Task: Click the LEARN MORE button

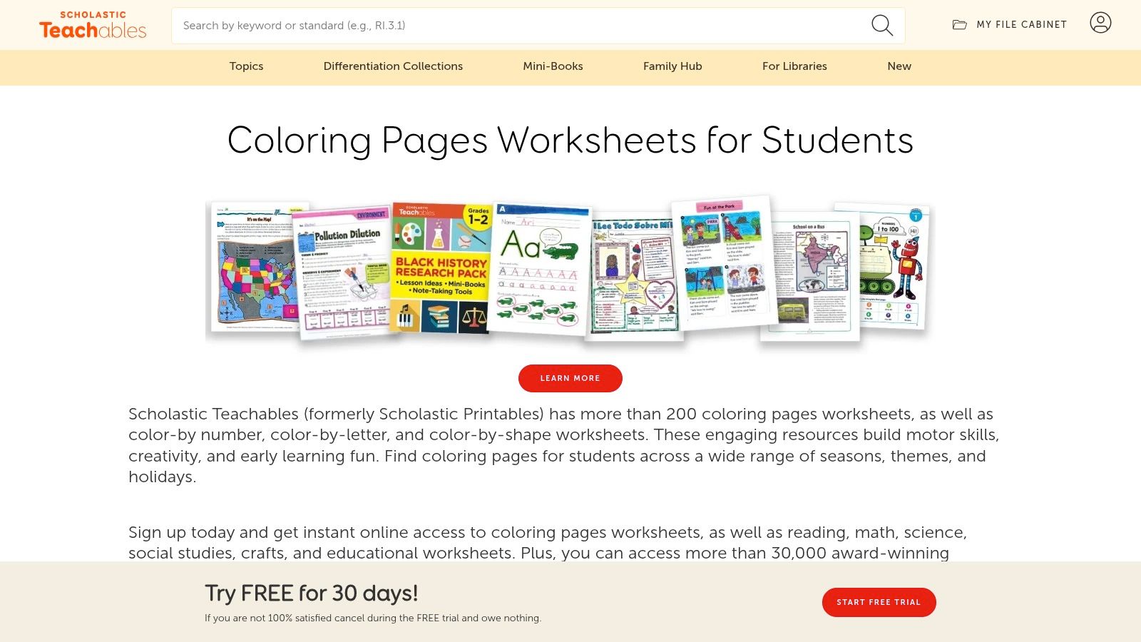Action: [570, 378]
